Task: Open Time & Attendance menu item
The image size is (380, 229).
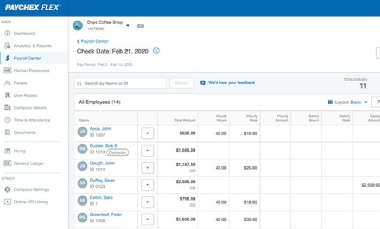Action: point(31,120)
